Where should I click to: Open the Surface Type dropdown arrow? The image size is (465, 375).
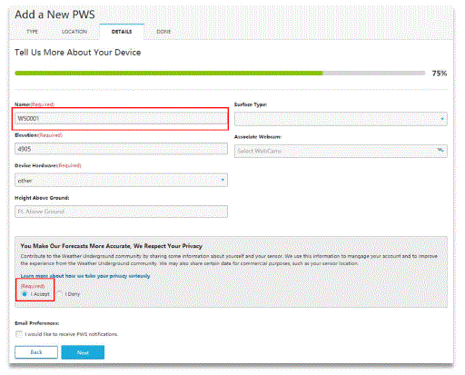(x=442, y=119)
